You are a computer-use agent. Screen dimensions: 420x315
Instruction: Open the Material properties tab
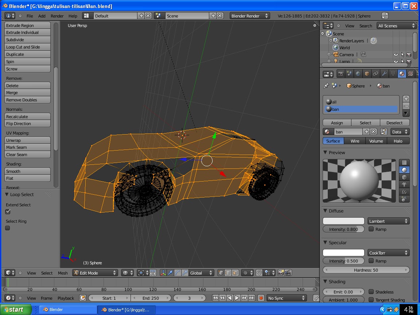coord(402,74)
